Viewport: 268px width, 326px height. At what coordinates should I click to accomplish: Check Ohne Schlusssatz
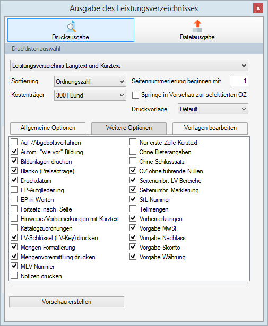(133, 161)
